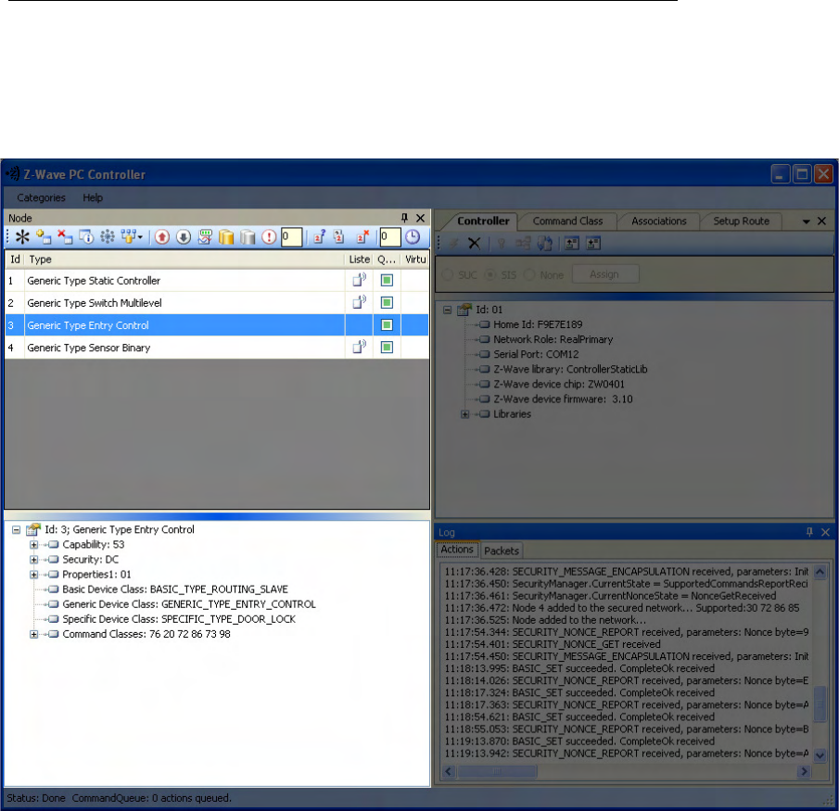
Task: Sort the node list by Id column
Action: click(15, 260)
